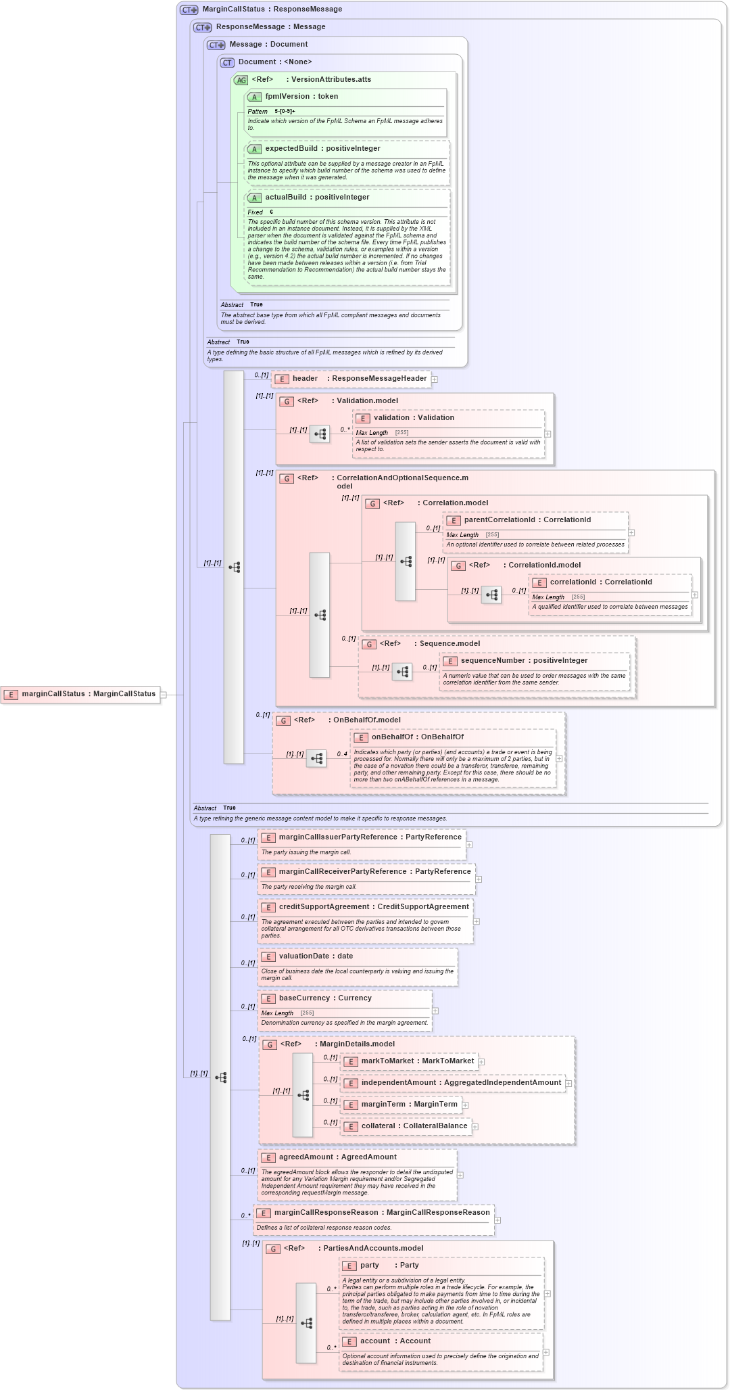Expand the agreedAmount element
This screenshot has height=1390, width=730.
(x=460, y=1175)
